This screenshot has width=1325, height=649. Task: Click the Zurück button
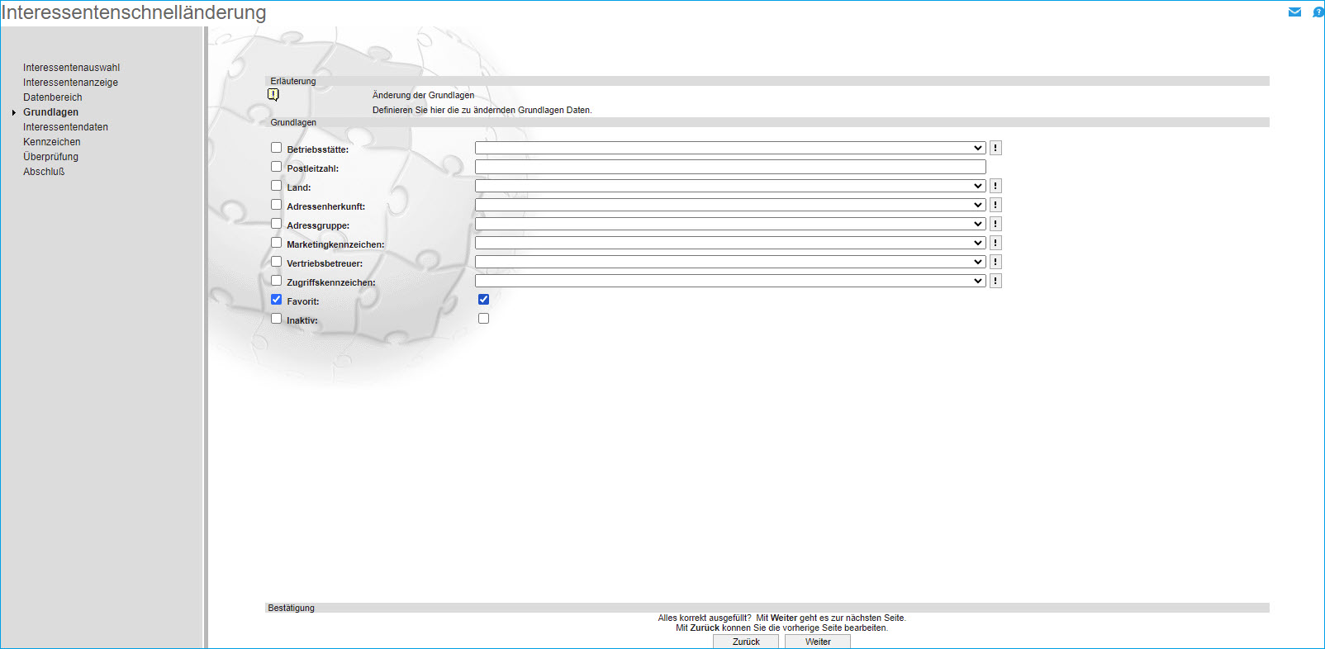tap(746, 642)
